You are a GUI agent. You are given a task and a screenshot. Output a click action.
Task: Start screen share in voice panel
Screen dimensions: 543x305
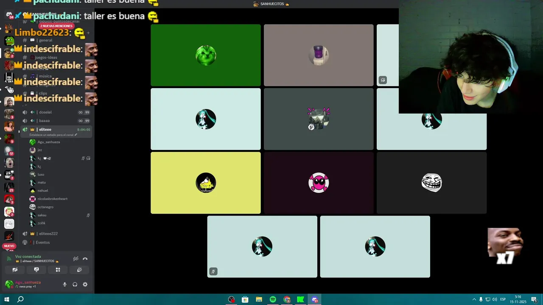click(36, 270)
